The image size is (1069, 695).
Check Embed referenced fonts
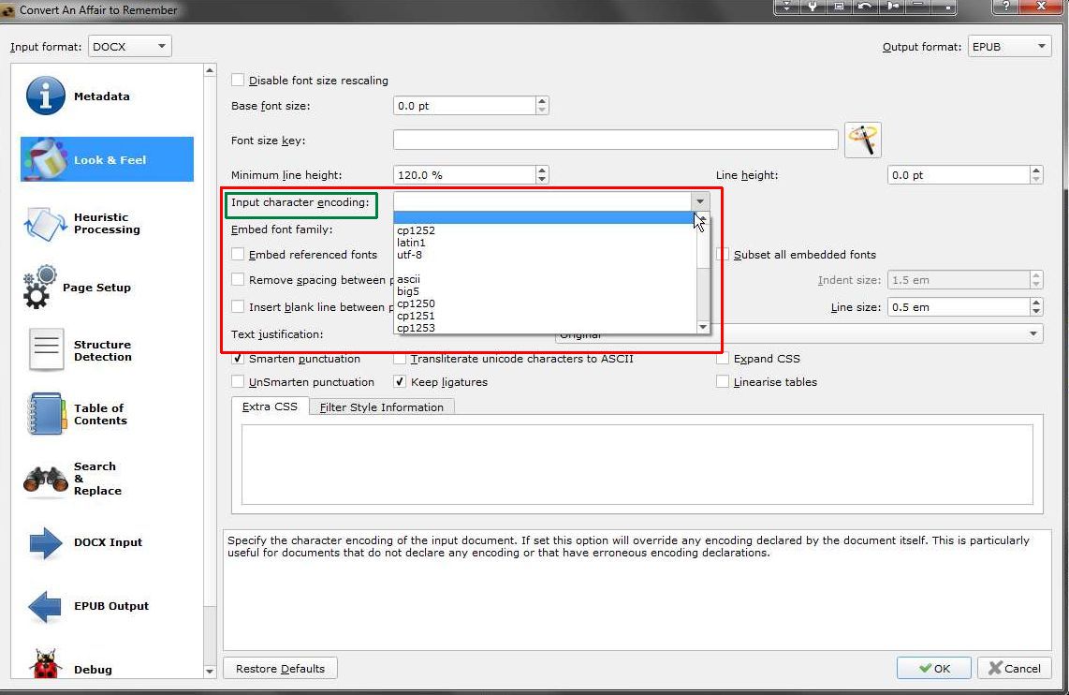[238, 255]
